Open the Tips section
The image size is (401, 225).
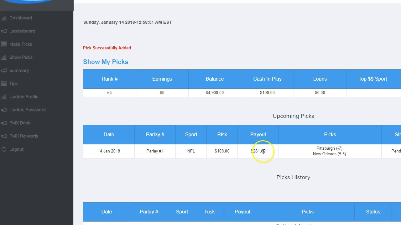coord(13,84)
